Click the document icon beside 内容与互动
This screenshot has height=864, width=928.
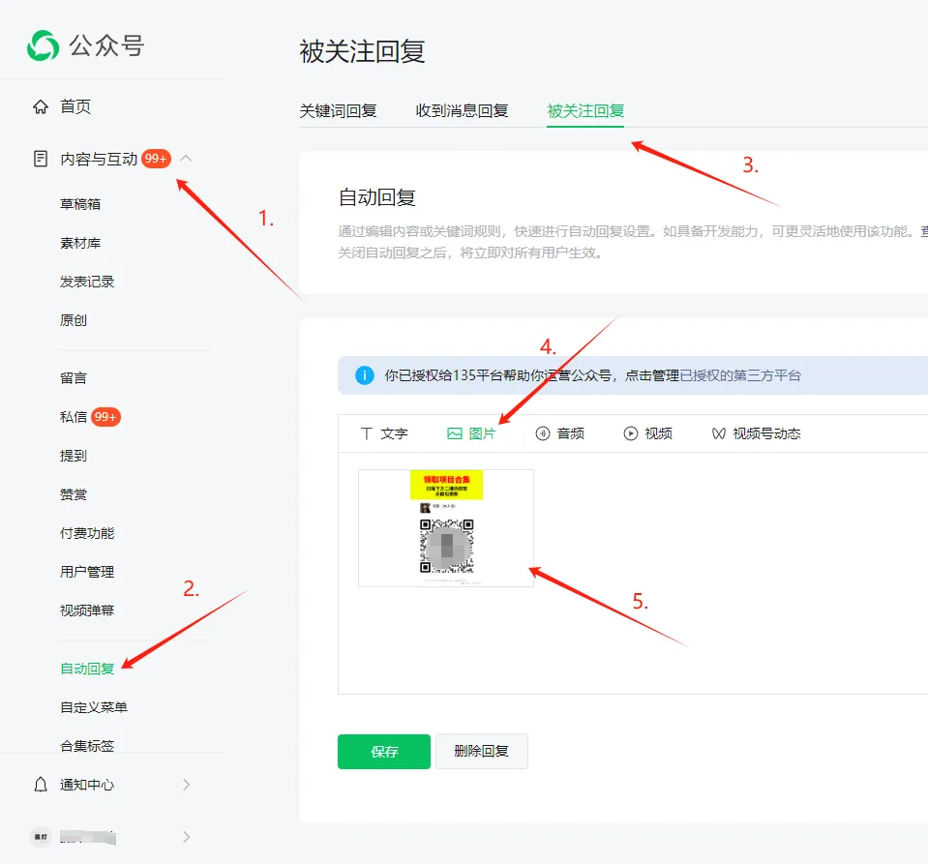(41, 159)
